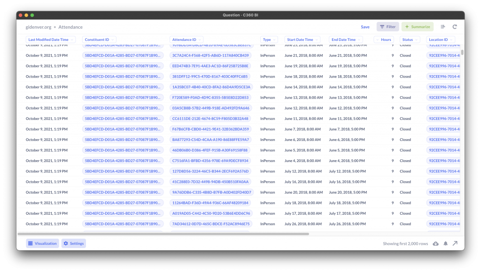Open the Summarize panel

418,27
